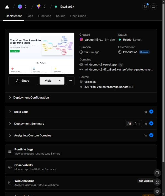Image resolution: width=165 pixels, height=196 pixels.
Task: Click the vercela branch link
Action: click(x=90, y=82)
